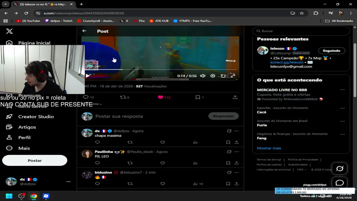Click Grok icon on dx reply
The image size is (357, 201).
229,131
